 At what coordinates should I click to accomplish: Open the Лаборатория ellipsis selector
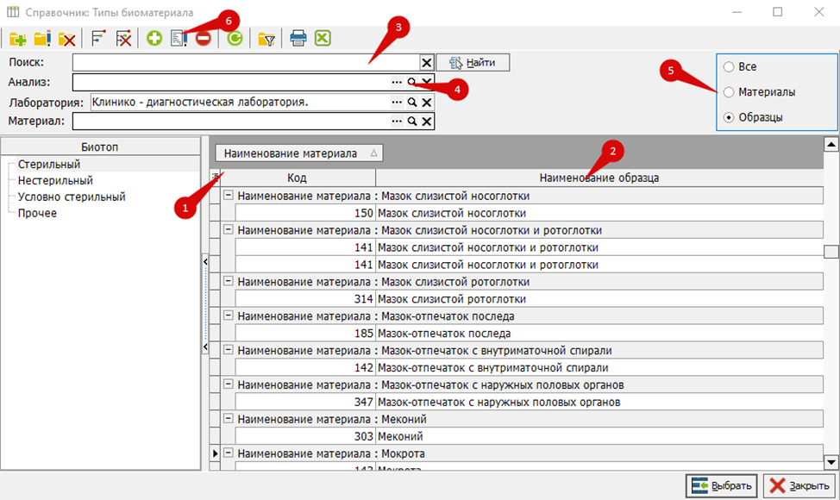click(x=397, y=103)
